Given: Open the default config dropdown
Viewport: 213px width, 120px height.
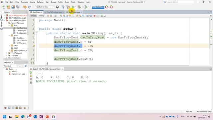Looking at the screenshot, I should click(45, 7).
